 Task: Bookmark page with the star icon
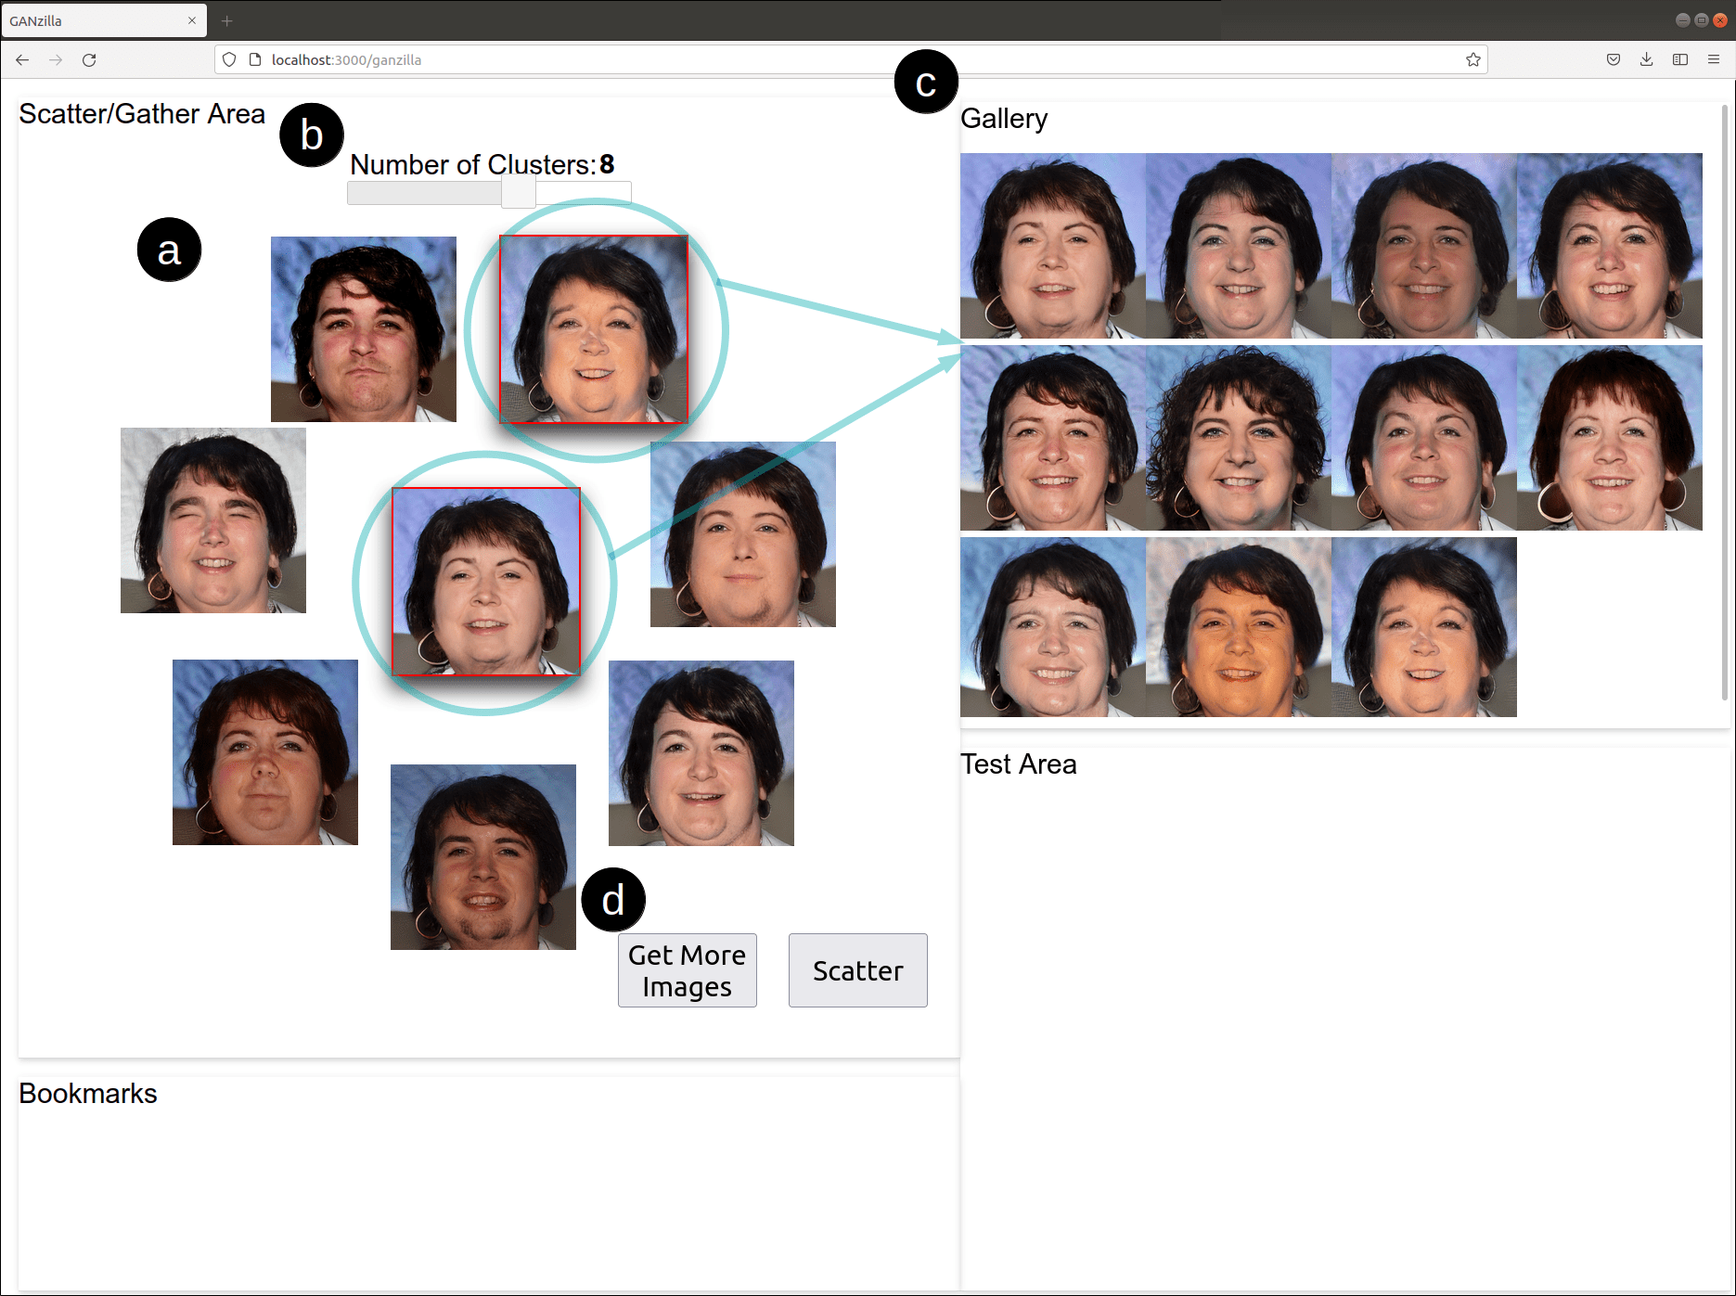point(1472,60)
